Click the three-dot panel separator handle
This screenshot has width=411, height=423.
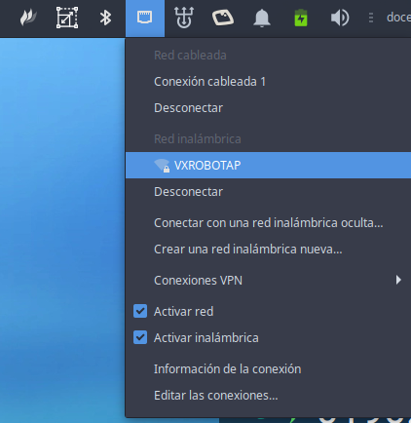pos(371,18)
